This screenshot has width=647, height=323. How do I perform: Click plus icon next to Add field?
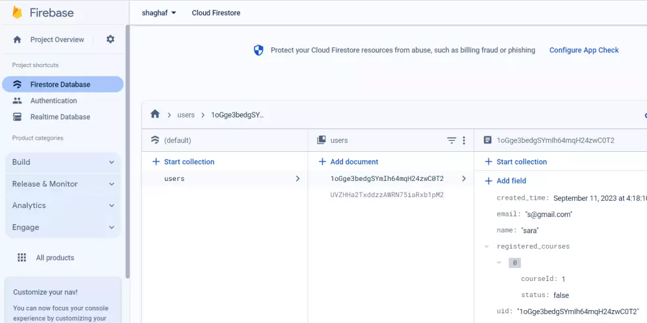pos(488,181)
